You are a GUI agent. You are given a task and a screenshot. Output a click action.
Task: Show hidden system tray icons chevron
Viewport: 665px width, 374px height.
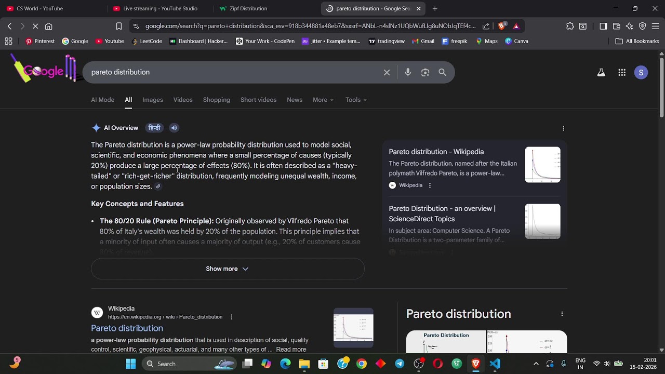536,364
